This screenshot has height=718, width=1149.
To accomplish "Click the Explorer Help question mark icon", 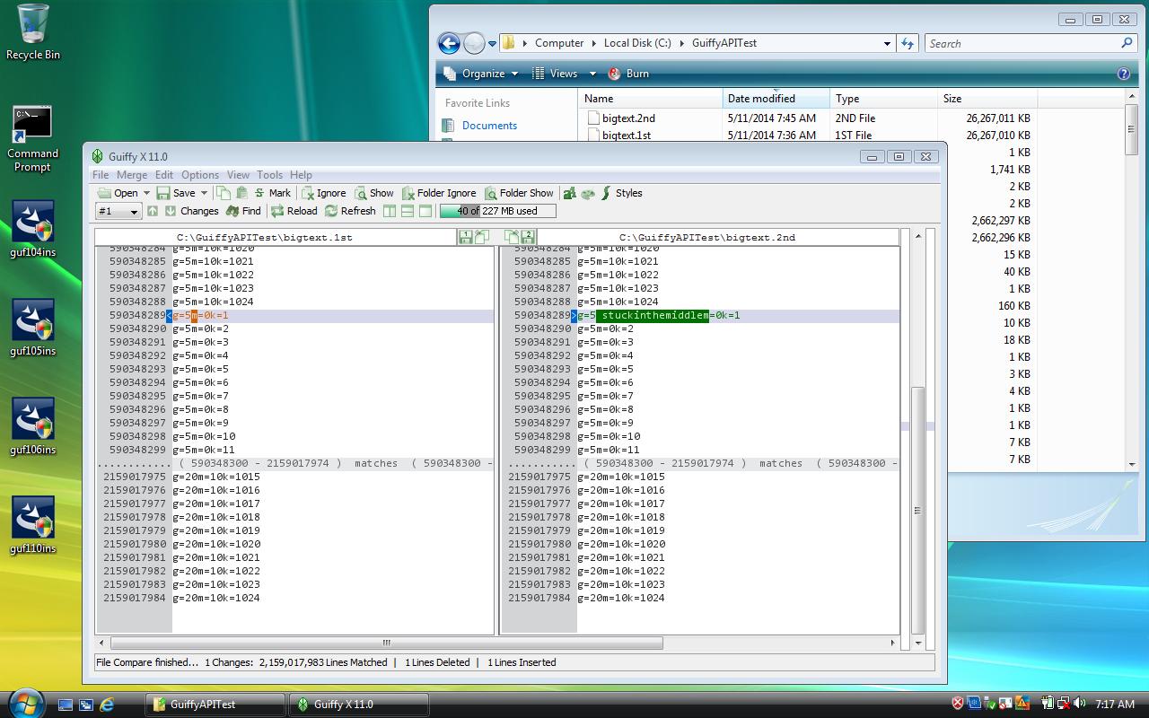I will pos(1123,74).
